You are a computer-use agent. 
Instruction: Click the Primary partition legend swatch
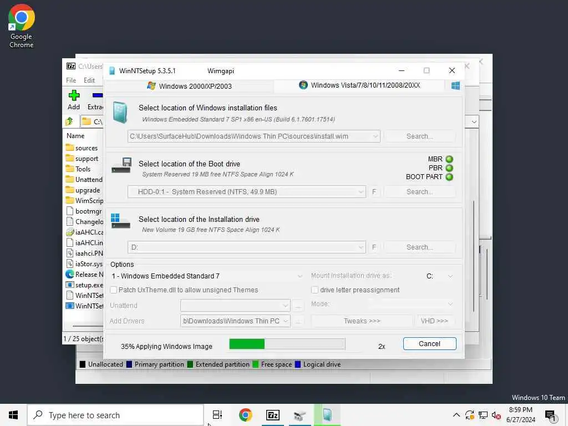coord(129,364)
